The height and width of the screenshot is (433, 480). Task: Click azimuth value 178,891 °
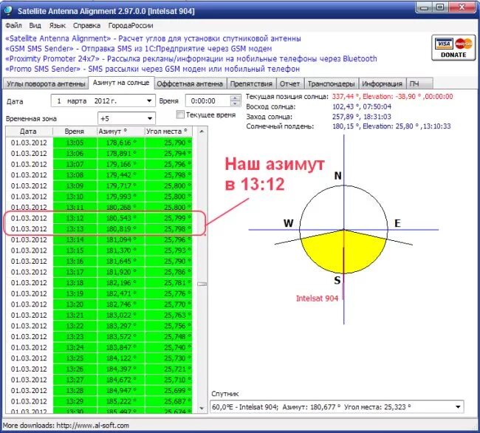tap(120, 154)
